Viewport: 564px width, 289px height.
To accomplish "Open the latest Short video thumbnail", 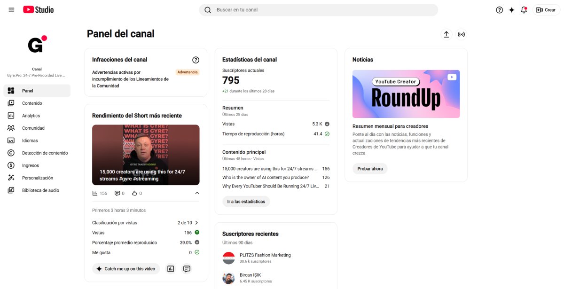I will pyautogui.click(x=146, y=155).
